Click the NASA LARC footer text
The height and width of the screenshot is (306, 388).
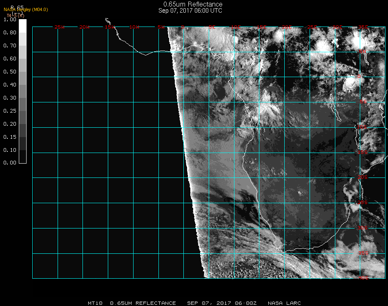click(x=285, y=303)
